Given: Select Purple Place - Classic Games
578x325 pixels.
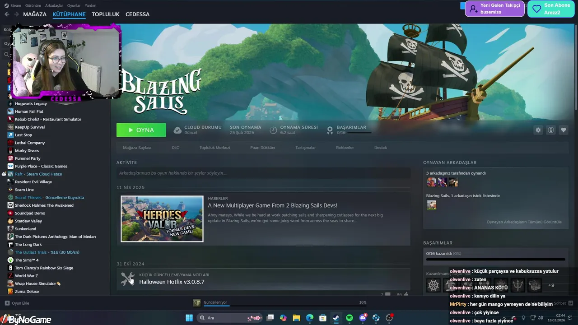Looking at the screenshot, I should 41,166.
